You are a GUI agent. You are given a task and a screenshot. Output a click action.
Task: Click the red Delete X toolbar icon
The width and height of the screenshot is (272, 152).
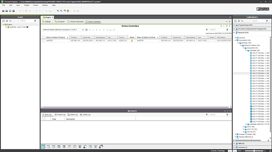tap(30, 11)
